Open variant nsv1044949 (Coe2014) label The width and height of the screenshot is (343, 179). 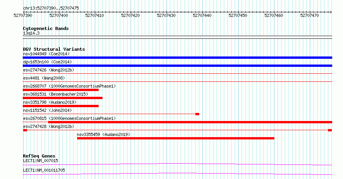(x=46, y=54)
